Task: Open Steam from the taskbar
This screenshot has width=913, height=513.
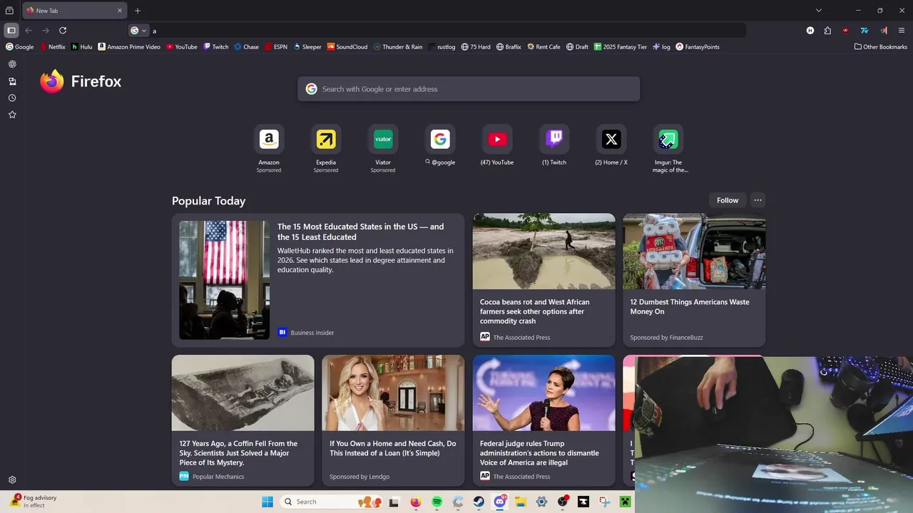Action: pyautogui.click(x=479, y=502)
